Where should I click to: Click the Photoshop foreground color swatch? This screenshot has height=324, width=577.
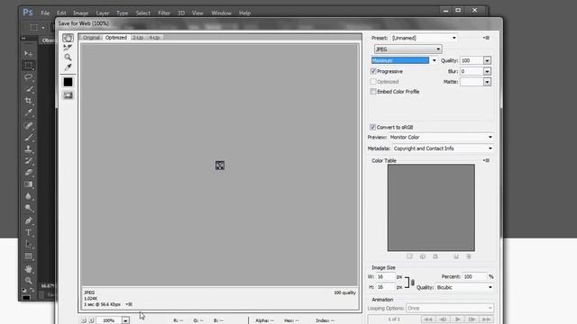pos(26,297)
